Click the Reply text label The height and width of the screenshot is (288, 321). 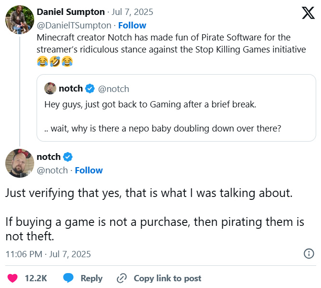click(x=91, y=278)
